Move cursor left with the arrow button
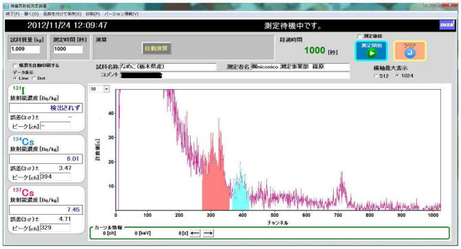 pos(195,233)
